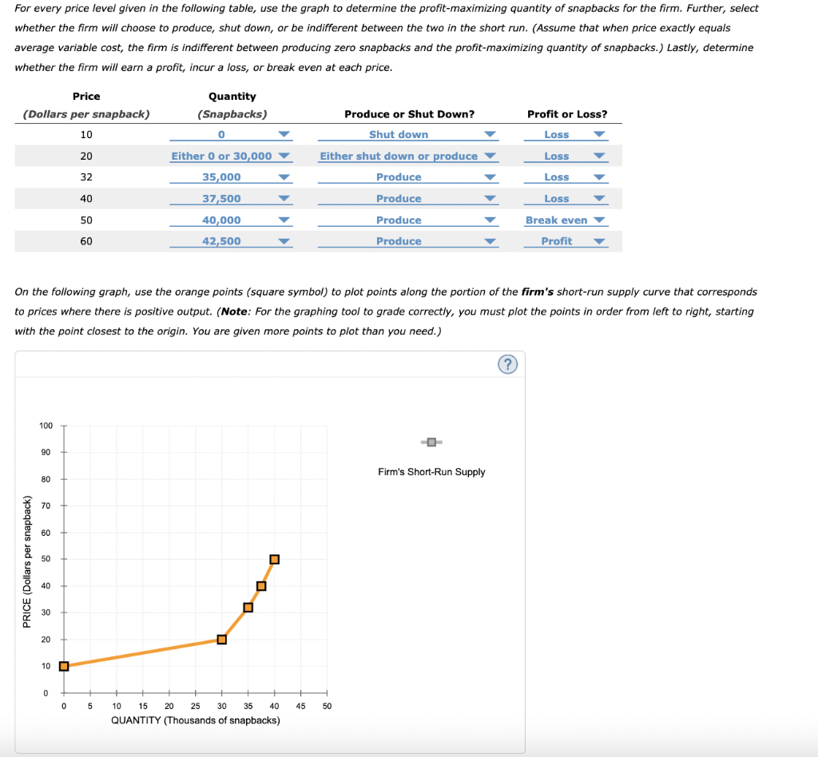Select the orange point at price 32
The width and height of the screenshot is (818, 757).
pyautogui.click(x=248, y=607)
